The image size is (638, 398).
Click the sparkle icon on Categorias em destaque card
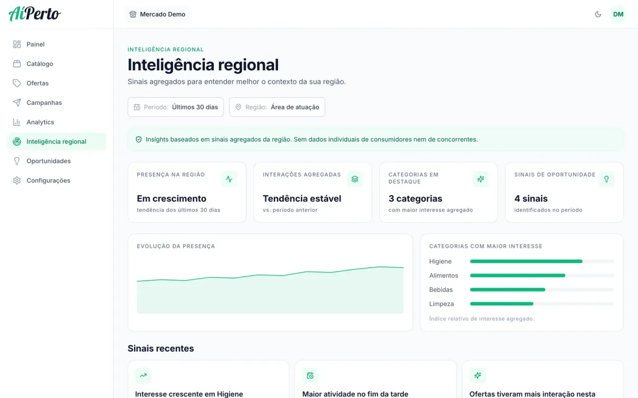click(x=480, y=179)
